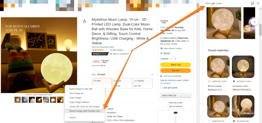The width and height of the screenshot is (262, 123).
Task: Click the location pin for delivery location
Action: click(x=161, y=48)
